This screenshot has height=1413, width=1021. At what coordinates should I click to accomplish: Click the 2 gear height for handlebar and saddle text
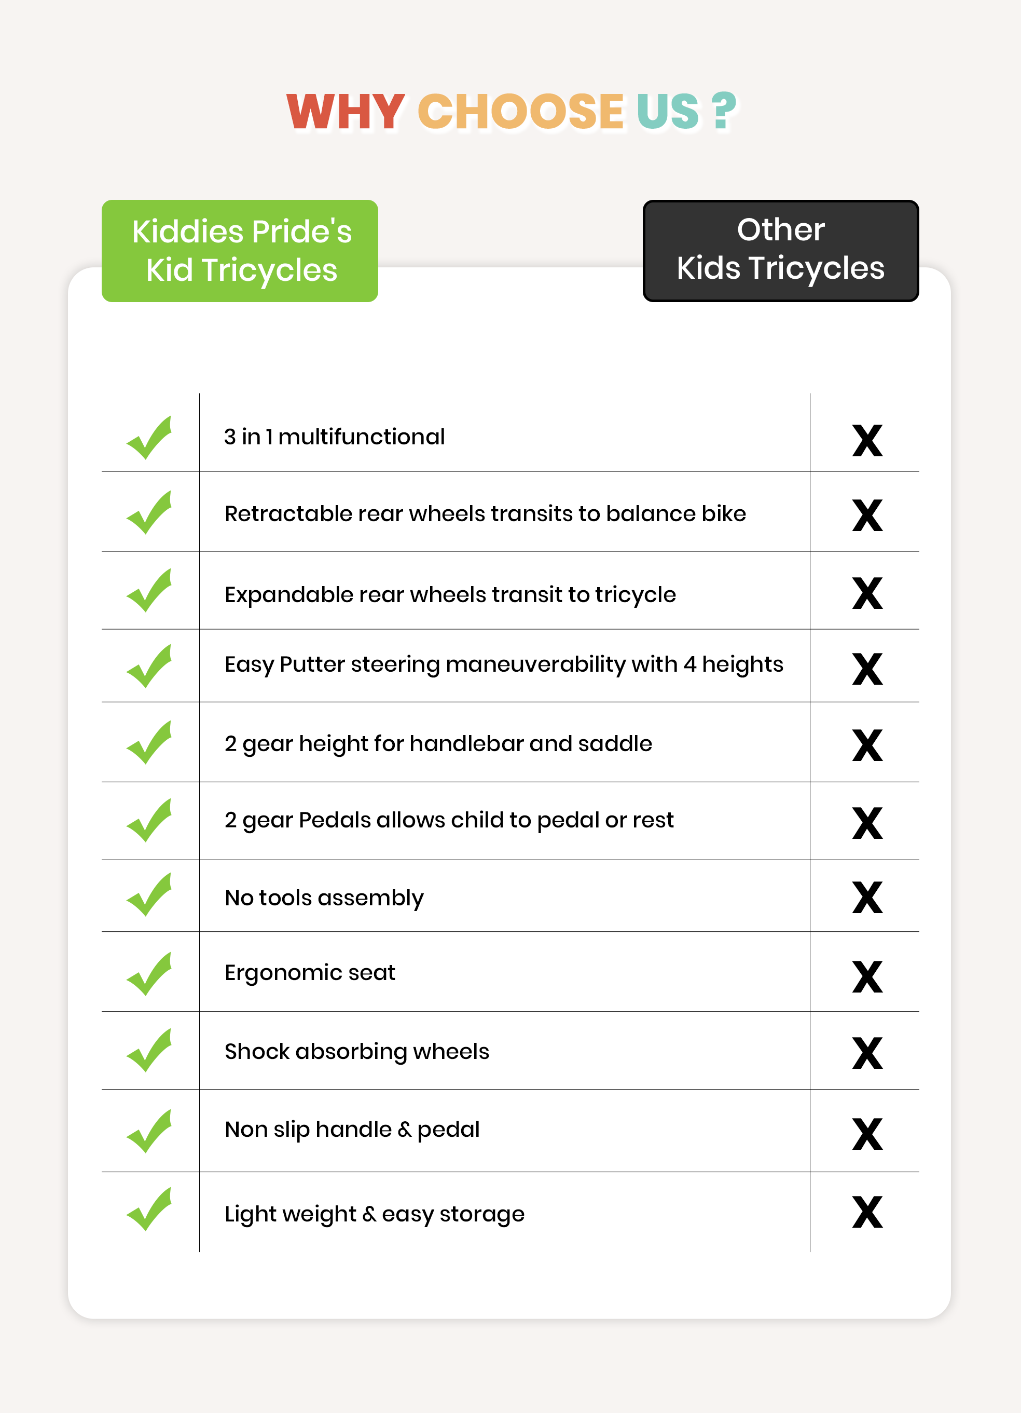(438, 744)
